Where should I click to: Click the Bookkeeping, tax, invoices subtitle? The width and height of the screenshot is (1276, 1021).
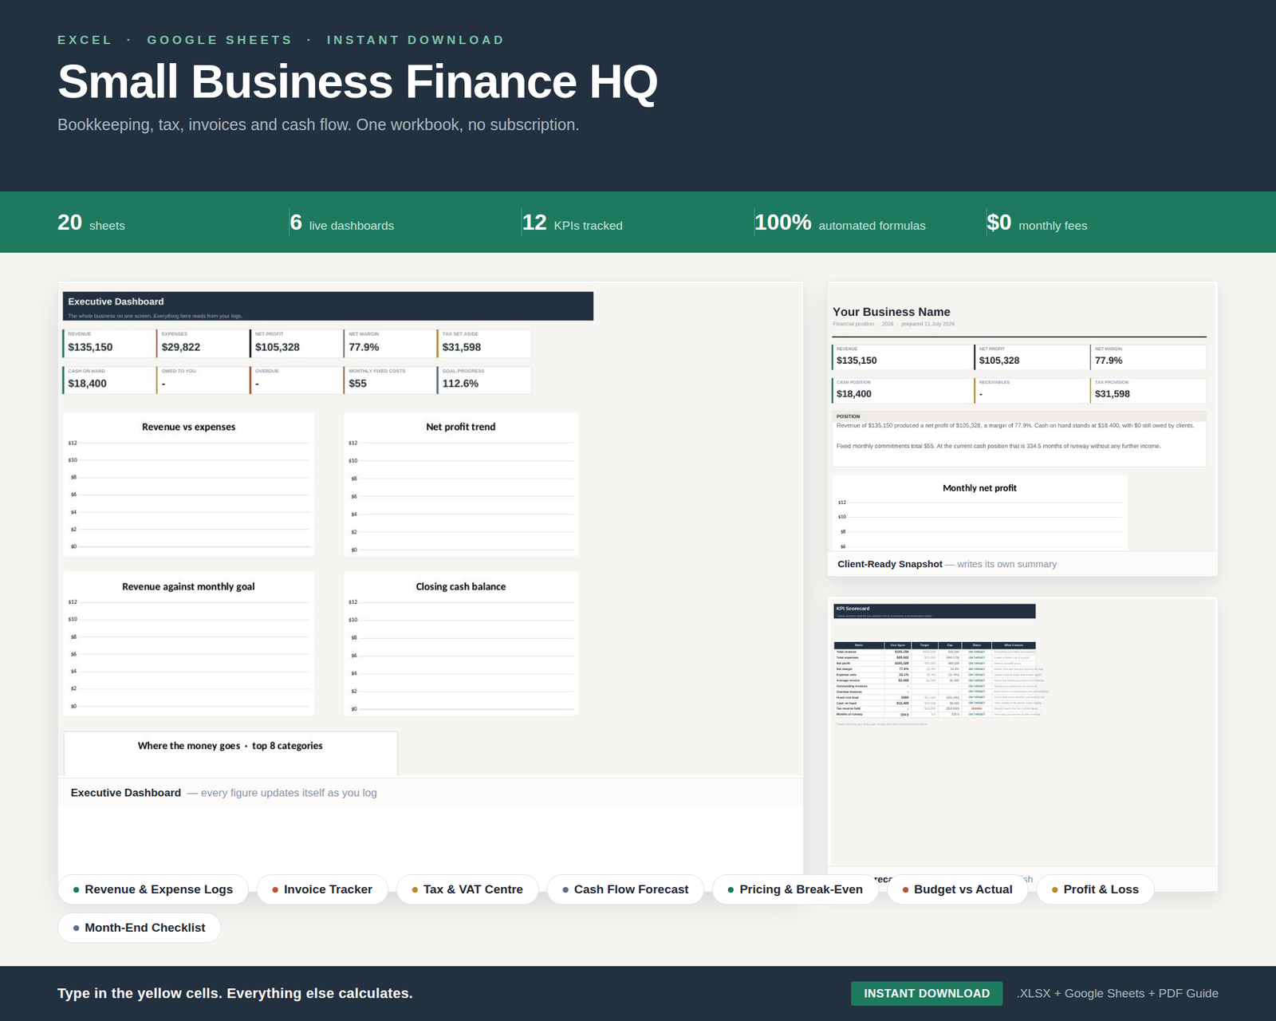[318, 125]
